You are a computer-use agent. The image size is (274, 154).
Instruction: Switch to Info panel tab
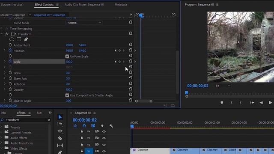(3, 113)
